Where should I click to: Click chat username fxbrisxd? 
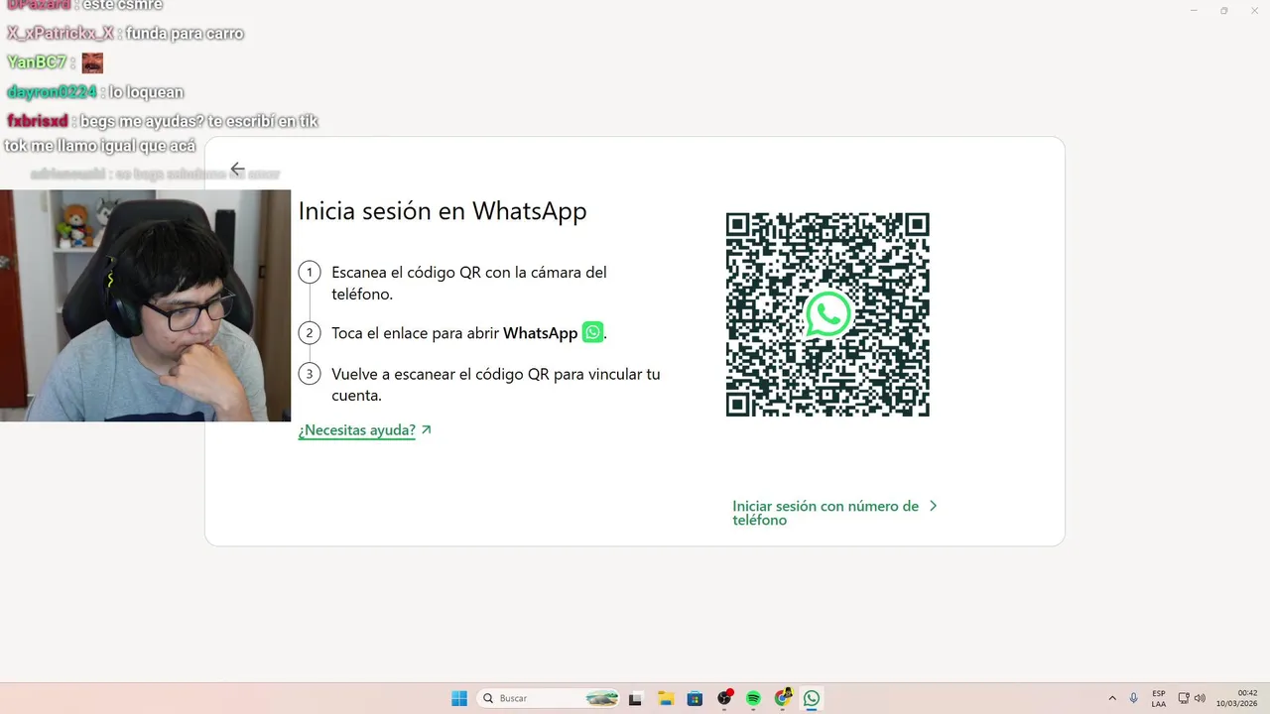point(37,121)
